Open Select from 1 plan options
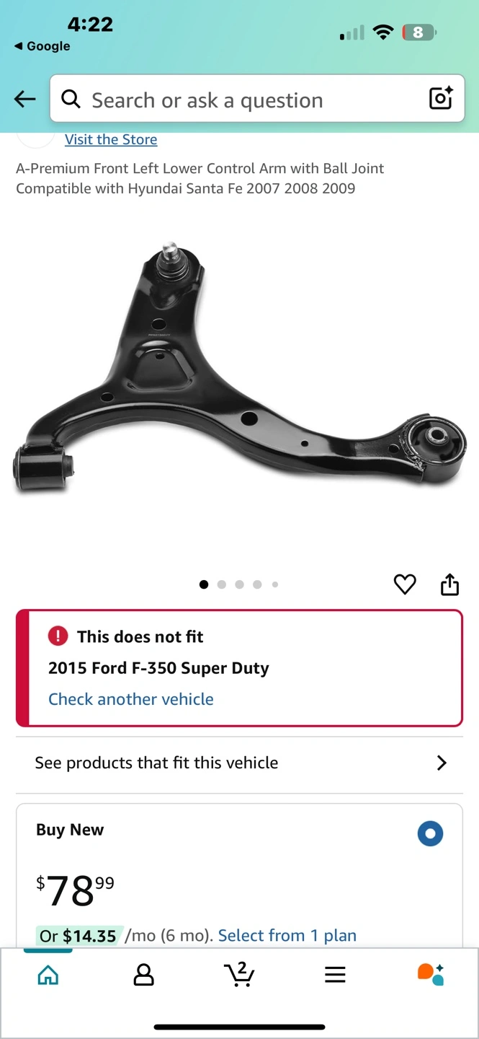The height and width of the screenshot is (1039, 479). pos(287,935)
